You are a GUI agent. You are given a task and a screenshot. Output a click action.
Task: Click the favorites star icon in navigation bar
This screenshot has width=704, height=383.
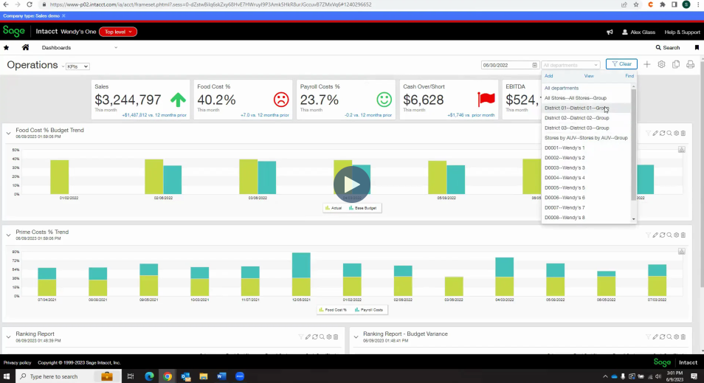pyautogui.click(x=7, y=47)
